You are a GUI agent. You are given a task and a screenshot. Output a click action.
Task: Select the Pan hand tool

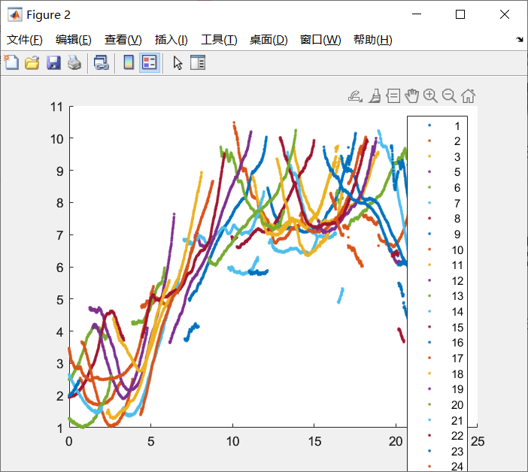(412, 96)
